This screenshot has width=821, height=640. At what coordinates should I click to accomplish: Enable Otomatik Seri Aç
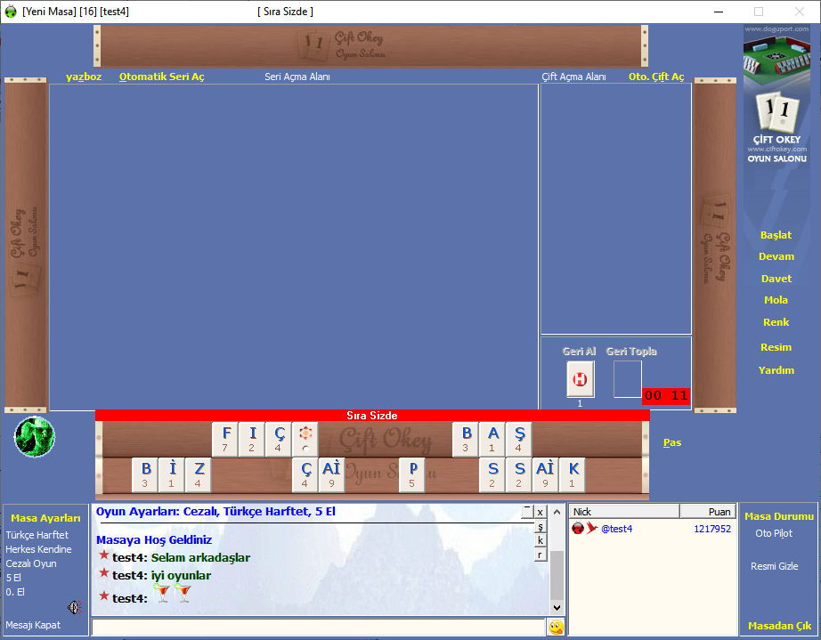pyautogui.click(x=161, y=77)
